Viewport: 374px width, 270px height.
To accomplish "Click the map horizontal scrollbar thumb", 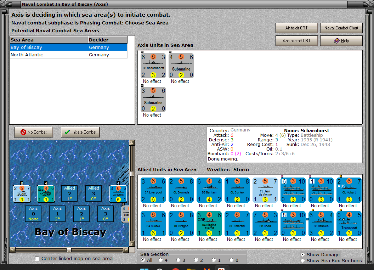I will pos(69,250).
